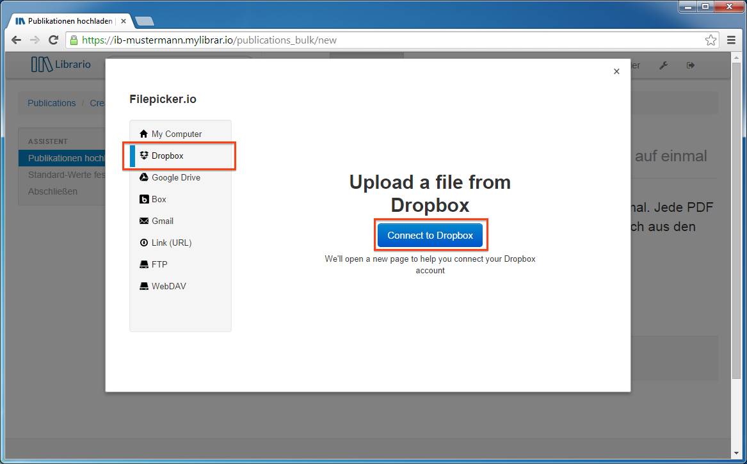Image resolution: width=747 pixels, height=464 pixels.
Task: Open the Standard-Werte step in the assistant
Action: 62,175
